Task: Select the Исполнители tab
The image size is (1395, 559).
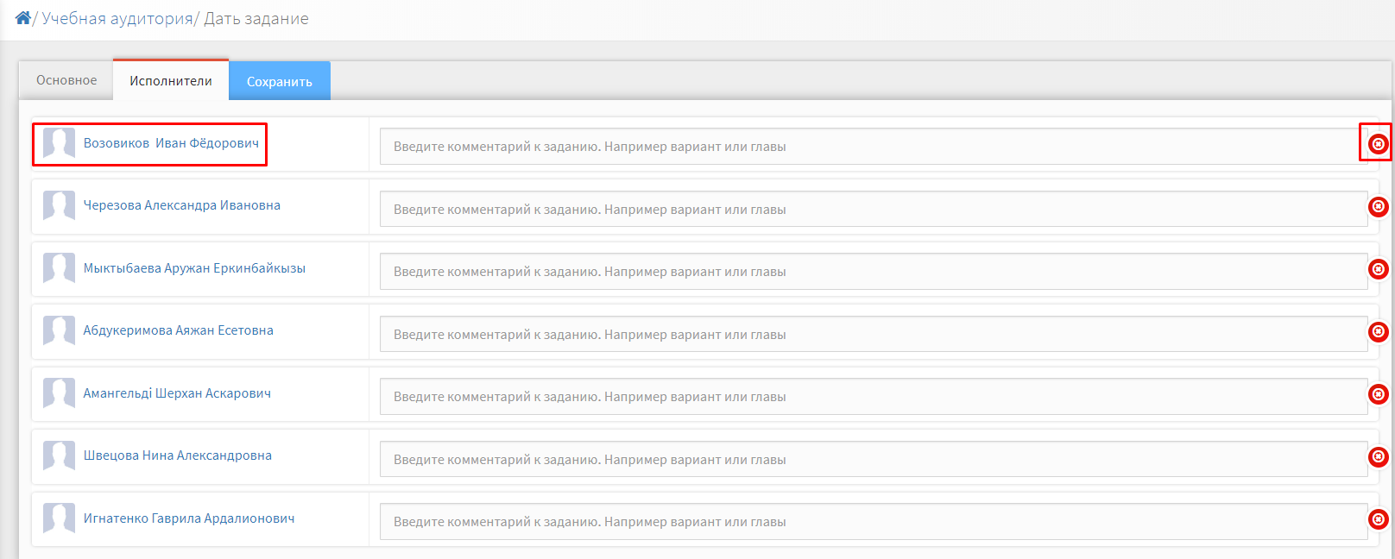Action: [x=171, y=80]
